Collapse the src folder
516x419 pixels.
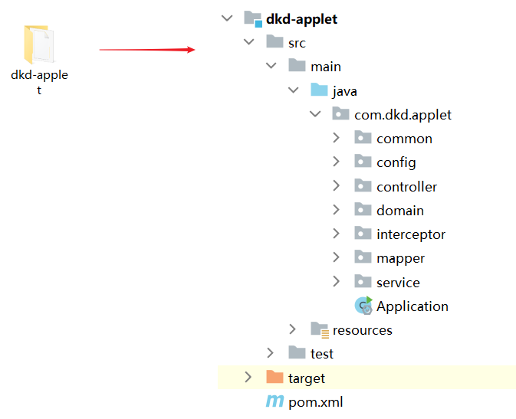click(248, 43)
